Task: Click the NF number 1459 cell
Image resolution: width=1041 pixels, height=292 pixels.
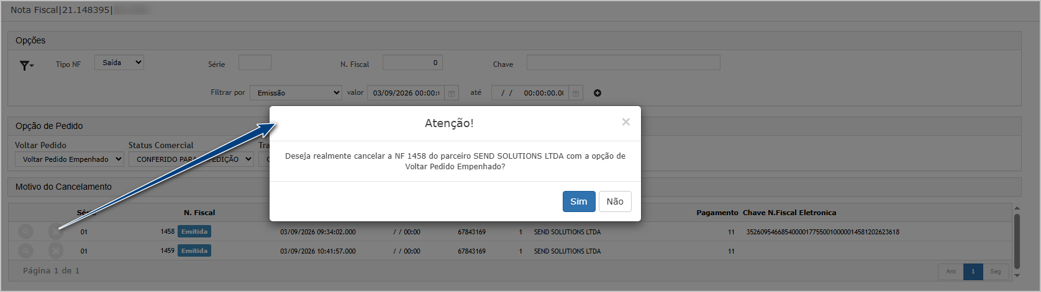Action: coord(168,250)
